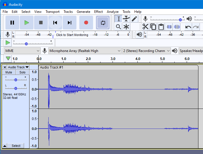
Task: Start playback with the green Play button
Action: 27,23
